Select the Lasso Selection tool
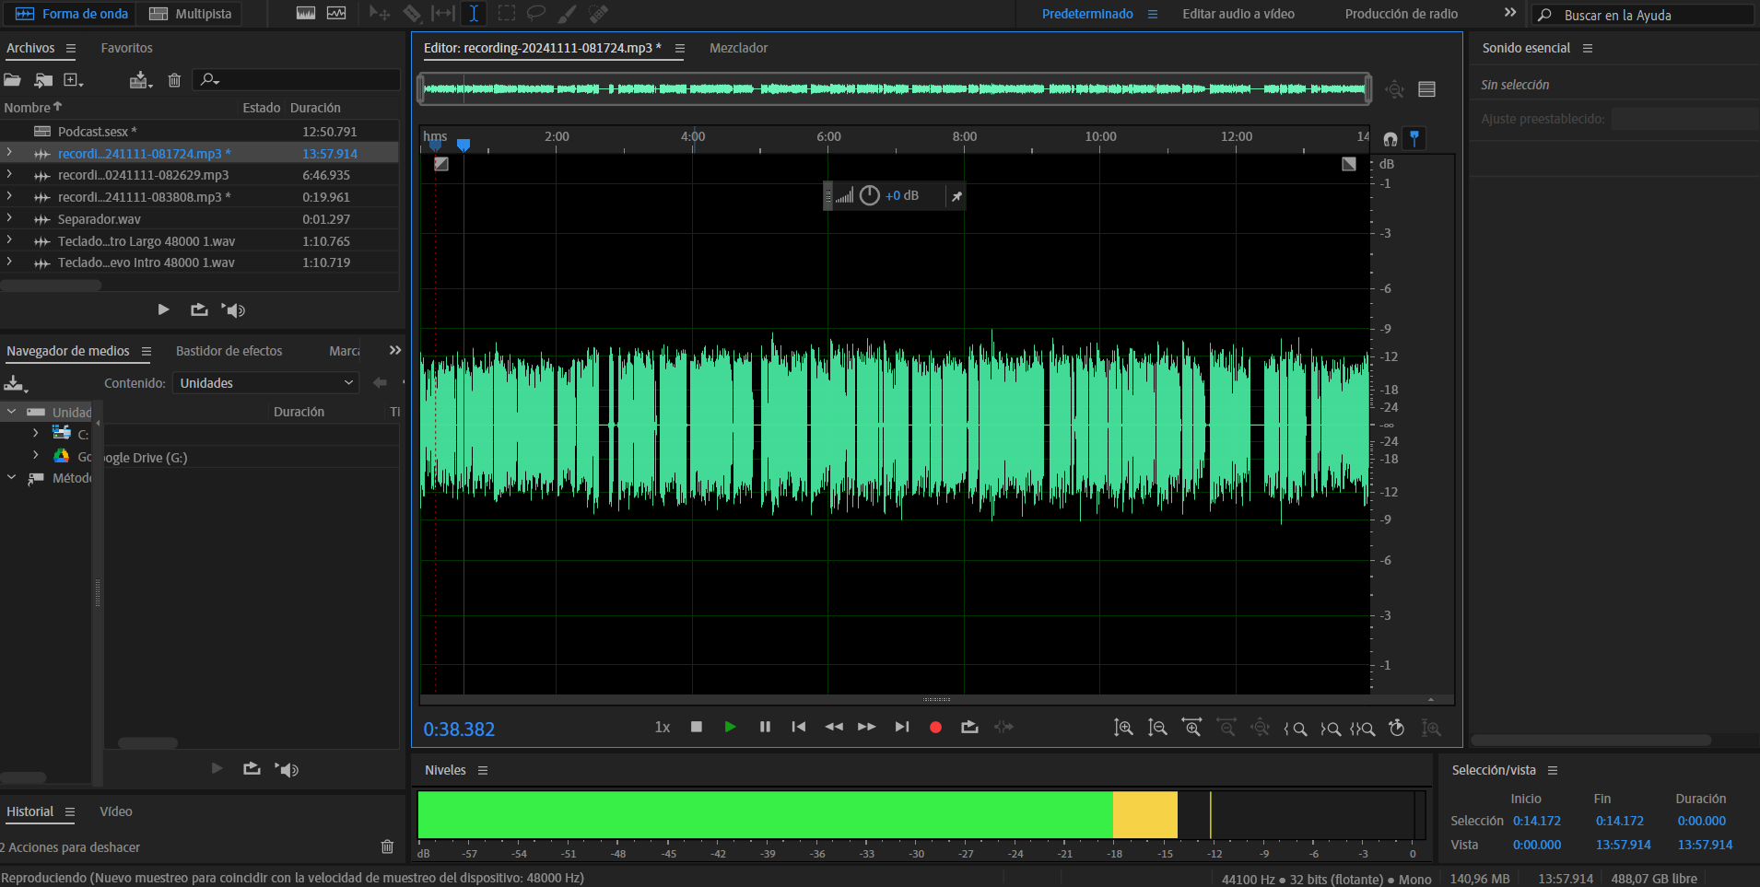The image size is (1760, 887). pyautogui.click(x=536, y=14)
